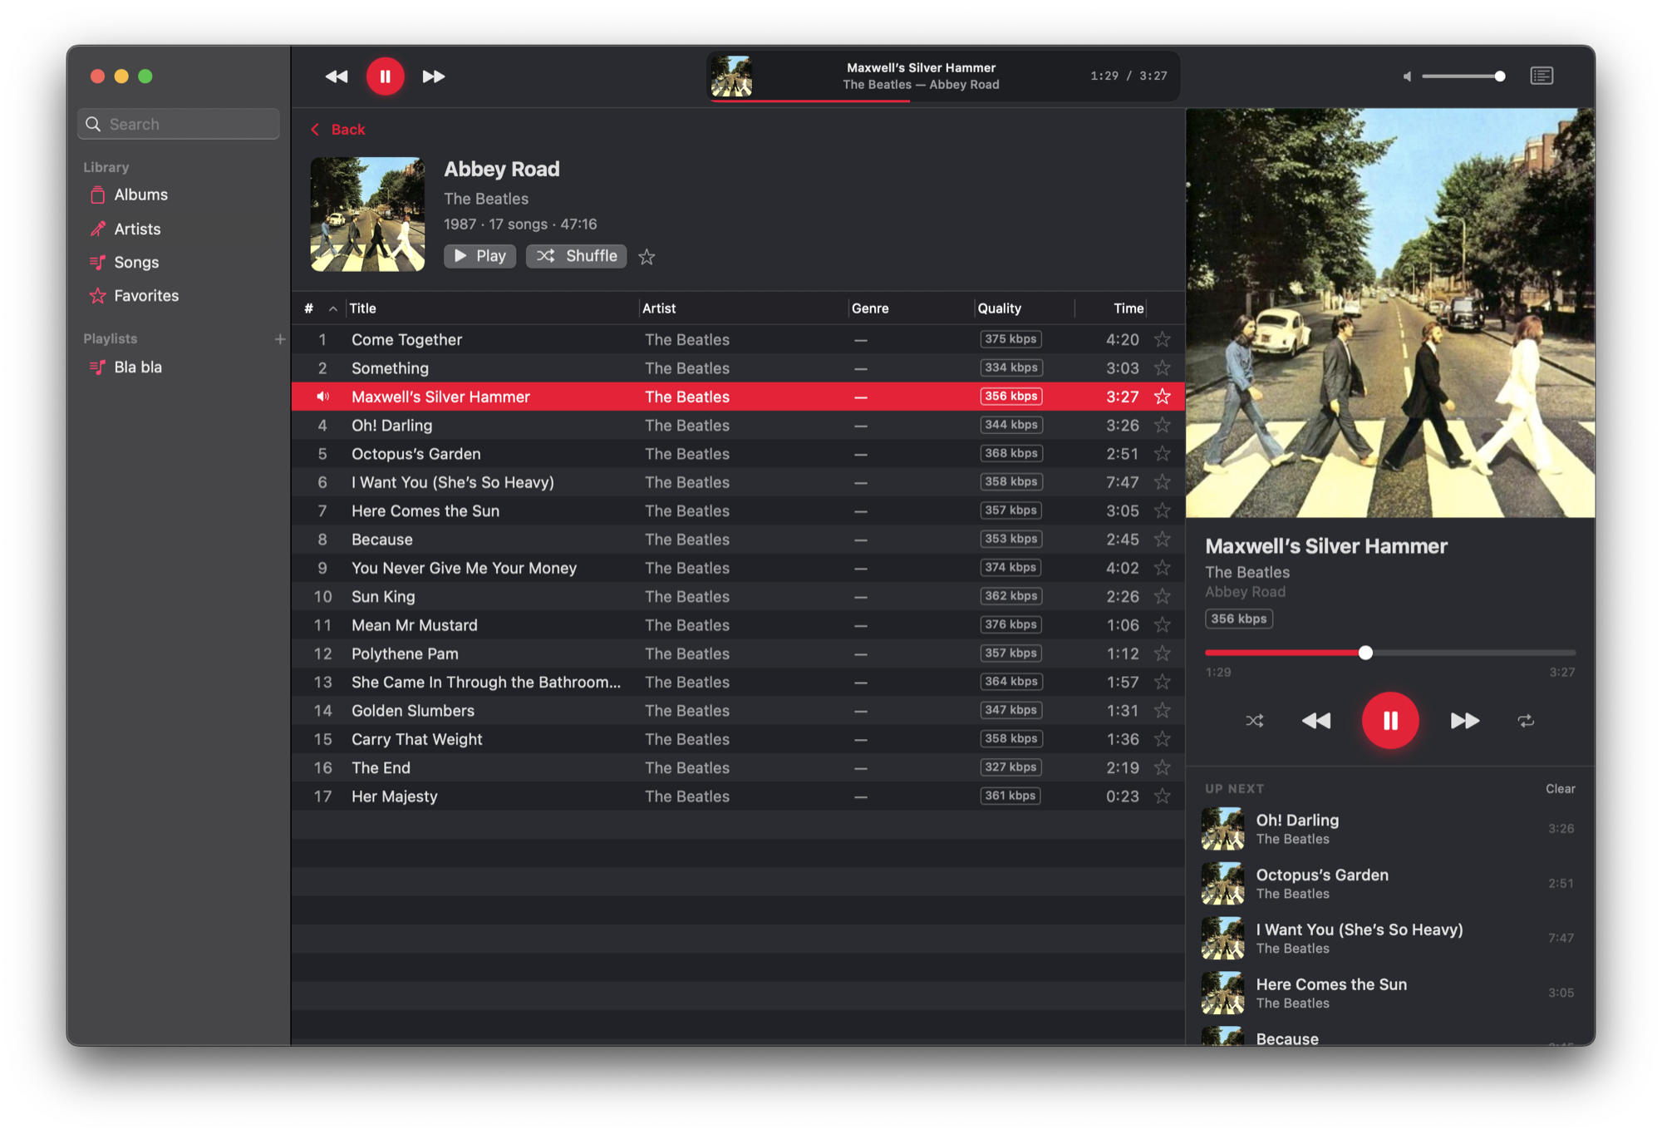Image resolution: width=1662 pixels, height=1134 pixels.
Task: Add a new playlist with plus icon
Action: [280, 339]
